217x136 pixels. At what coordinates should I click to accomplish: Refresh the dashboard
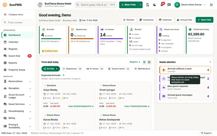click(x=129, y=20)
